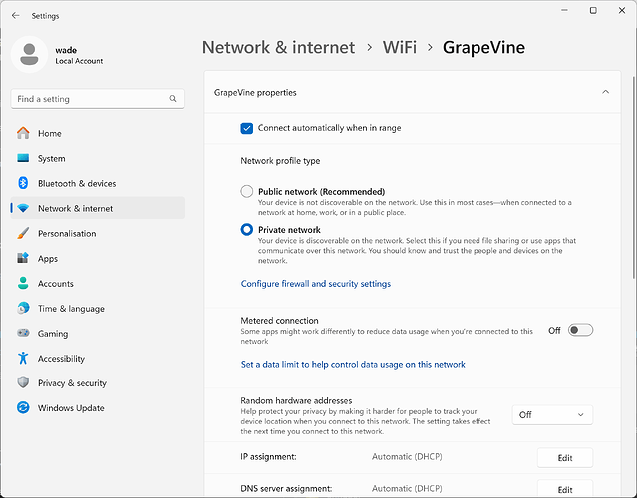Select Public network (Recommended) radio button
The height and width of the screenshot is (498, 637).
click(x=246, y=191)
